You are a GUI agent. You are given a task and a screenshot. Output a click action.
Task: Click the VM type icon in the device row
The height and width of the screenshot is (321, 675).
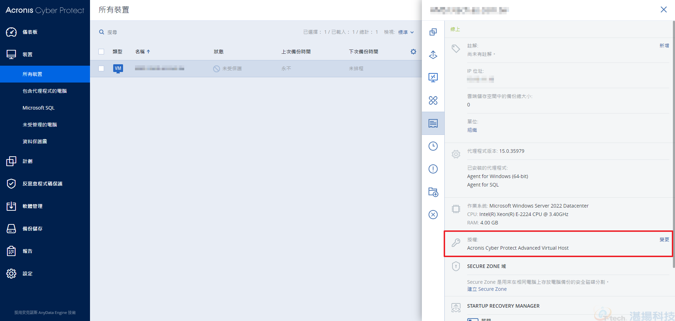click(x=118, y=68)
